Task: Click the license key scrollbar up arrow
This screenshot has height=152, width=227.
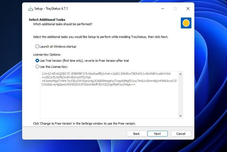Action: pos(180,74)
